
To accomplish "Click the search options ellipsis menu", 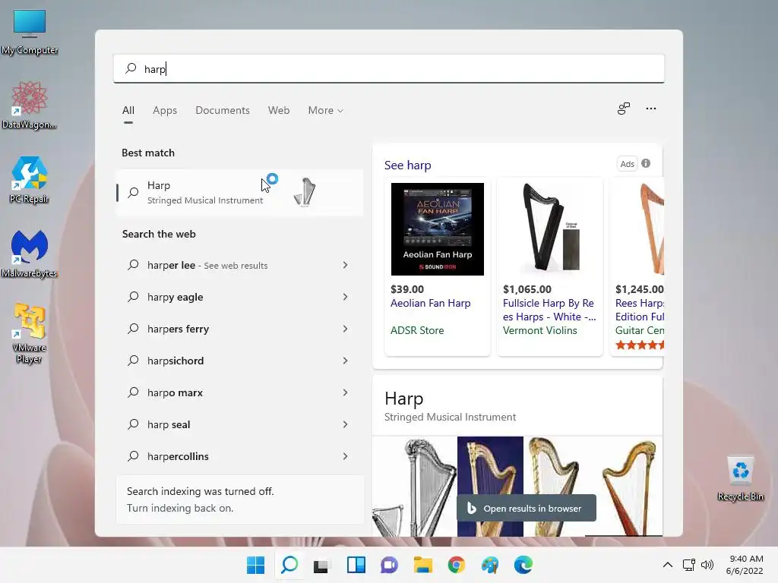I will (651, 109).
